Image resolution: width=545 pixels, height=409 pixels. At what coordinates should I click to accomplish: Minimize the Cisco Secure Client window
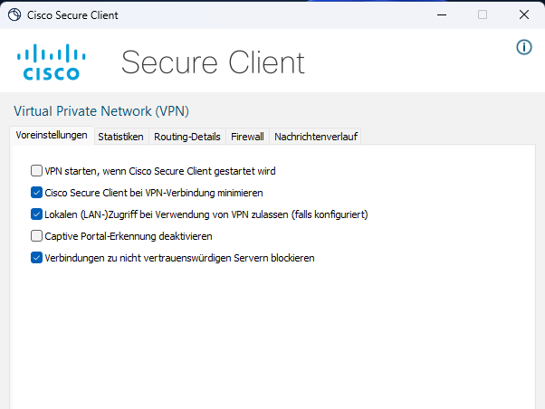(440, 14)
